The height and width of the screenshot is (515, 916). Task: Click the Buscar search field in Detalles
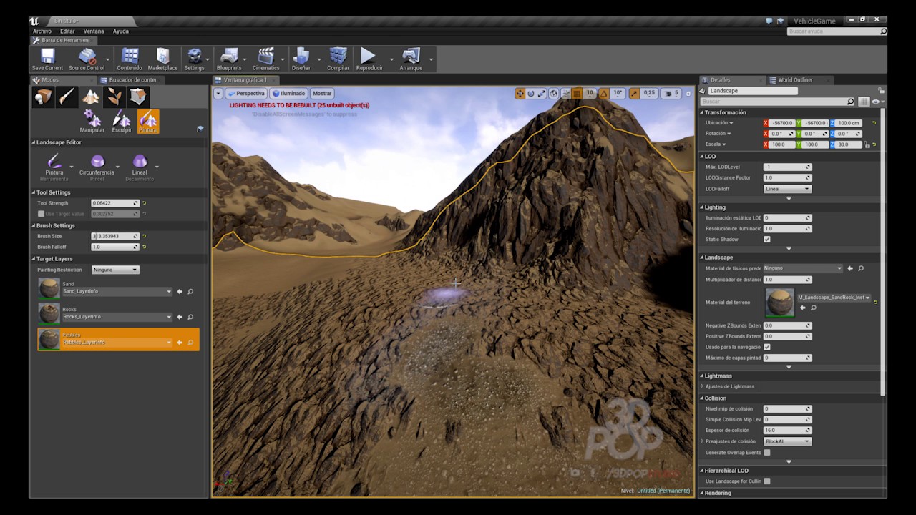pyautogui.click(x=778, y=102)
